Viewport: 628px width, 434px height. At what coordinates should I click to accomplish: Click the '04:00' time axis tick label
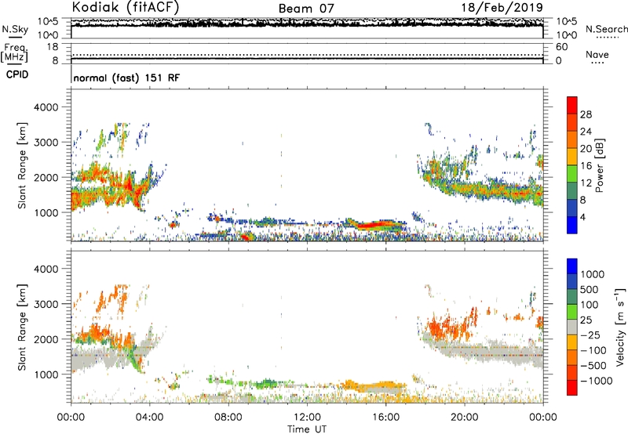click(x=149, y=418)
